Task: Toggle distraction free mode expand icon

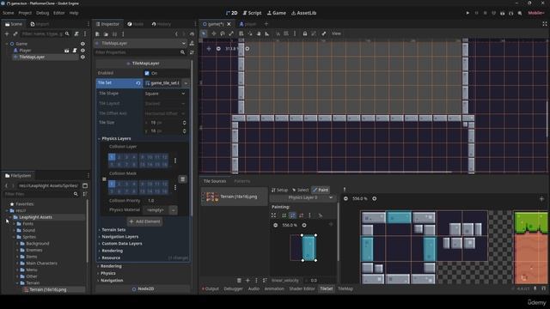Action: tap(545, 24)
